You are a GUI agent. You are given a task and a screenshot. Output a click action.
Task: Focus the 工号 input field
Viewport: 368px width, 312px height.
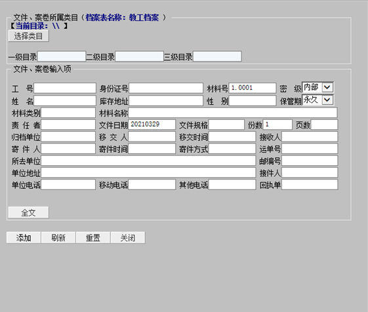[x=65, y=88]
